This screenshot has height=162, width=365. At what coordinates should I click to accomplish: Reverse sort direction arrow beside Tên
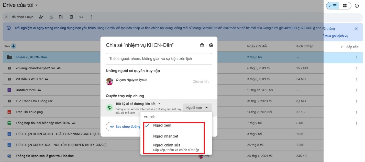click(x=14, y=46)
